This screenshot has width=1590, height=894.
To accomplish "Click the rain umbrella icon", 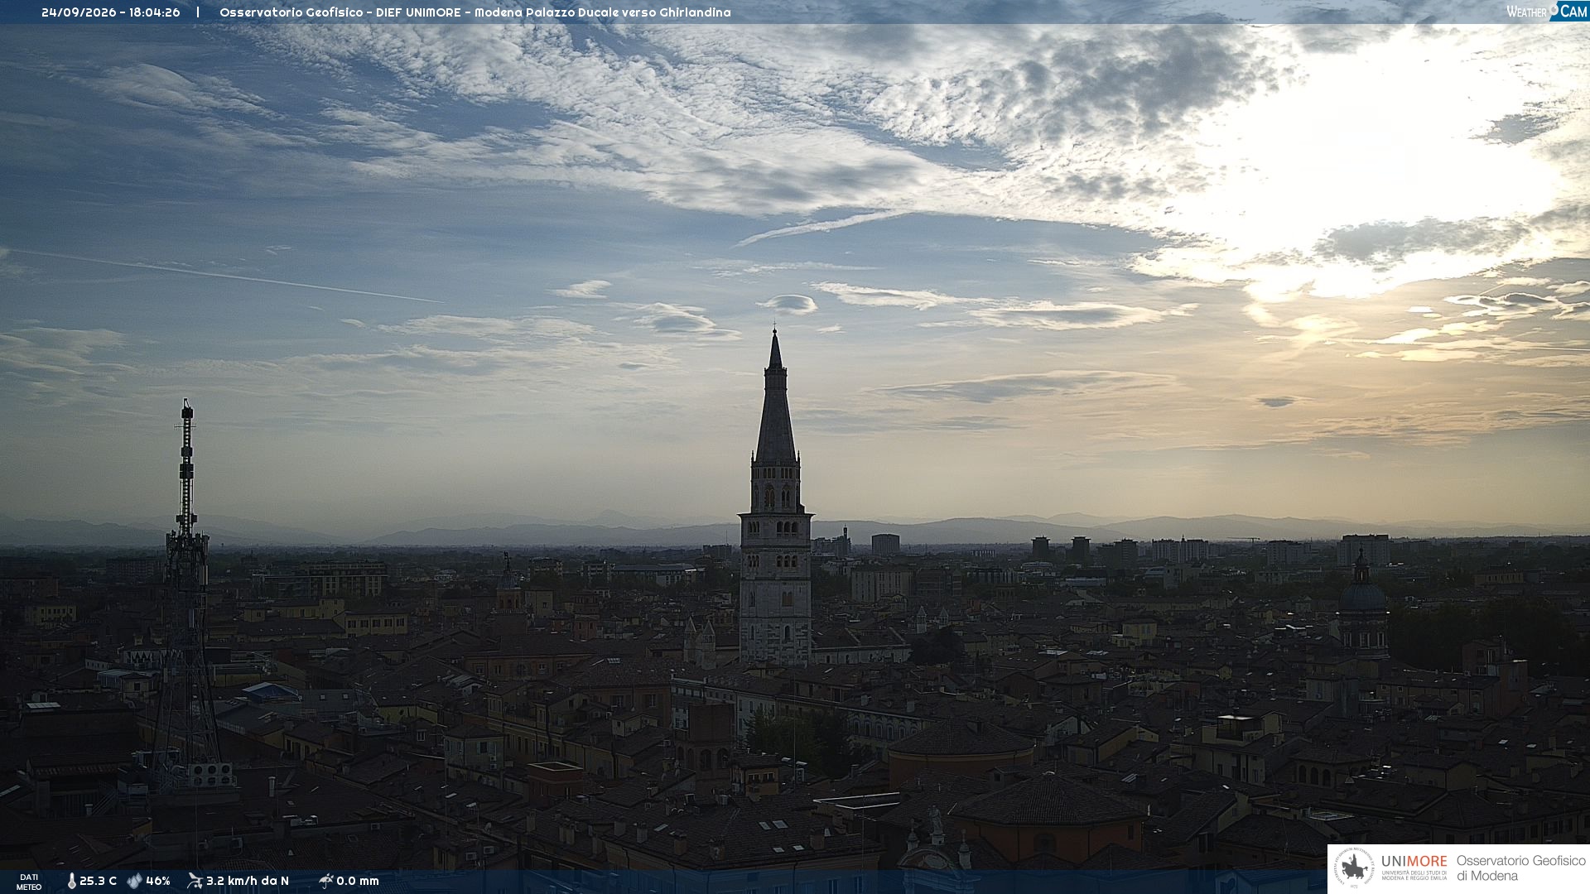I will click(x=325, y=881).
